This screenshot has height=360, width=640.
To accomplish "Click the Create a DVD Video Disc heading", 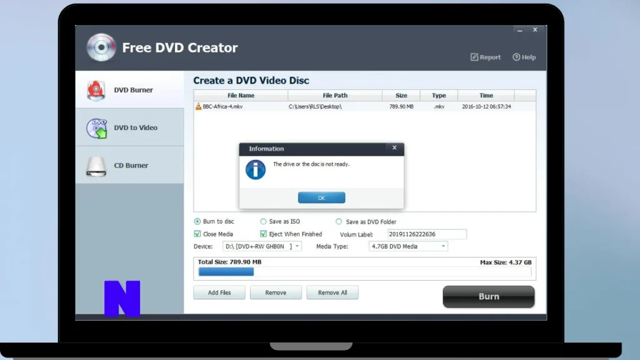I will click(251, 81).
